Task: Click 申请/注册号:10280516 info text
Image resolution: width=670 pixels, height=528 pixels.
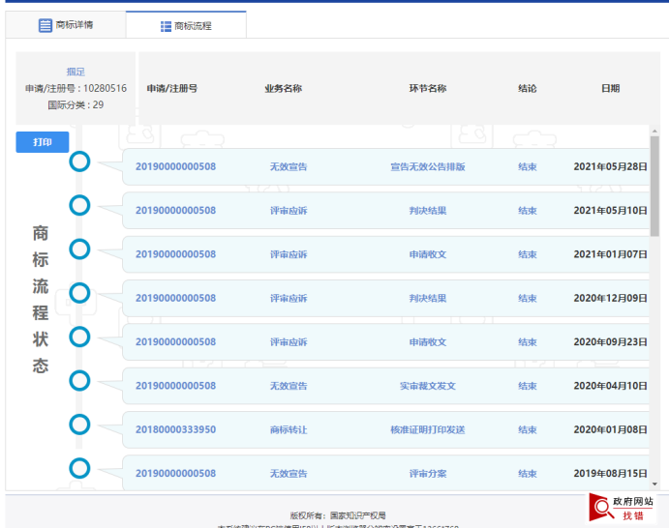Action: click(x=76, y=88)
